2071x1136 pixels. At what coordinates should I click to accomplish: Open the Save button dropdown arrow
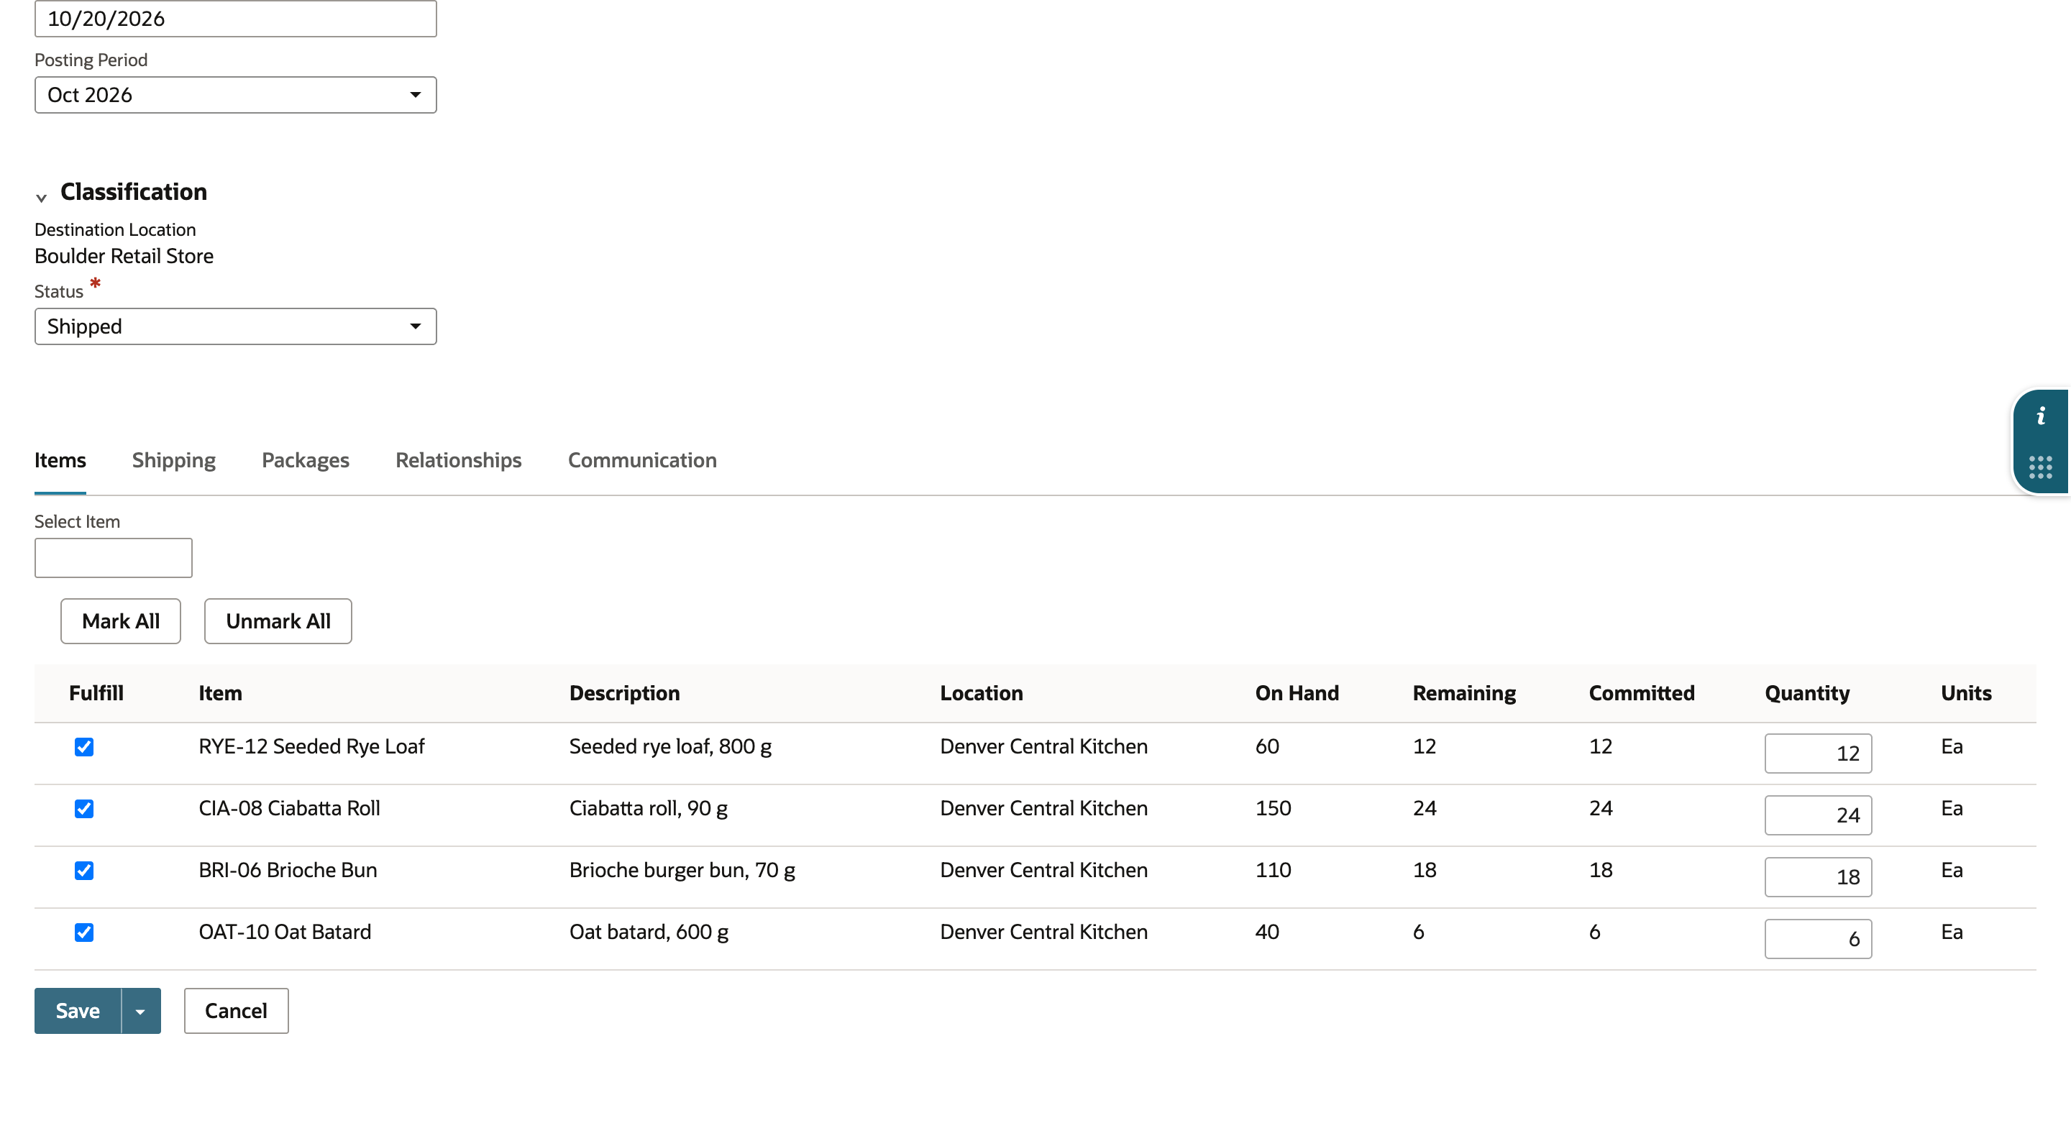tap(141, 1012)
